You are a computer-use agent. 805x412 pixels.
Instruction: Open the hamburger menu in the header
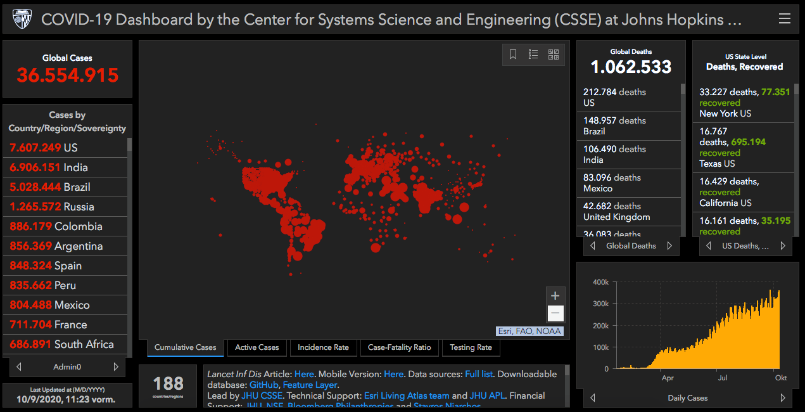(784, 19)
